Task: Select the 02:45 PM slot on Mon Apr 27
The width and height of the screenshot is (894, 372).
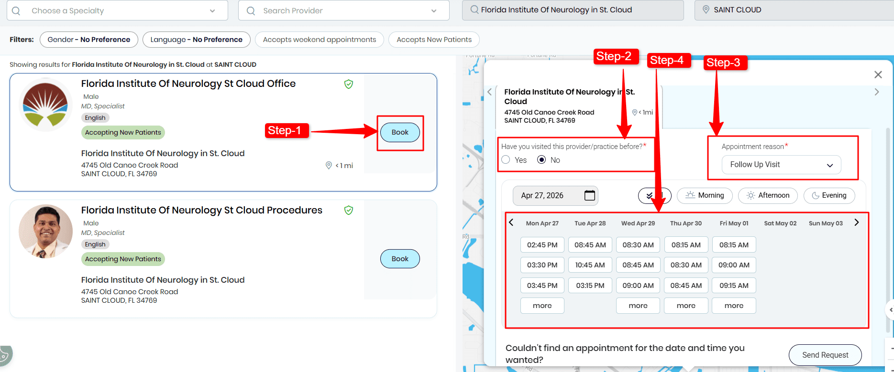Action: [542, 245]
